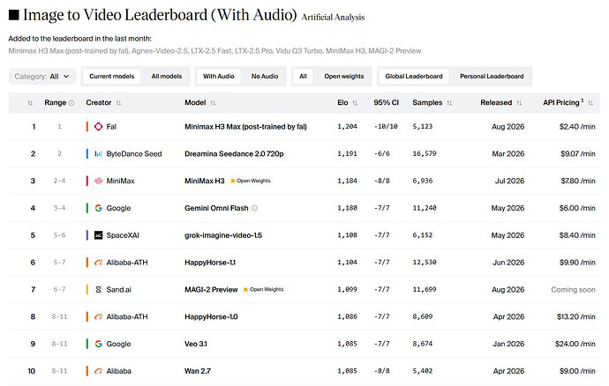Click Open Weights badge on MAGI-2 Preview
The width and height of the screenshot is (609, 386).
[263, 289]
